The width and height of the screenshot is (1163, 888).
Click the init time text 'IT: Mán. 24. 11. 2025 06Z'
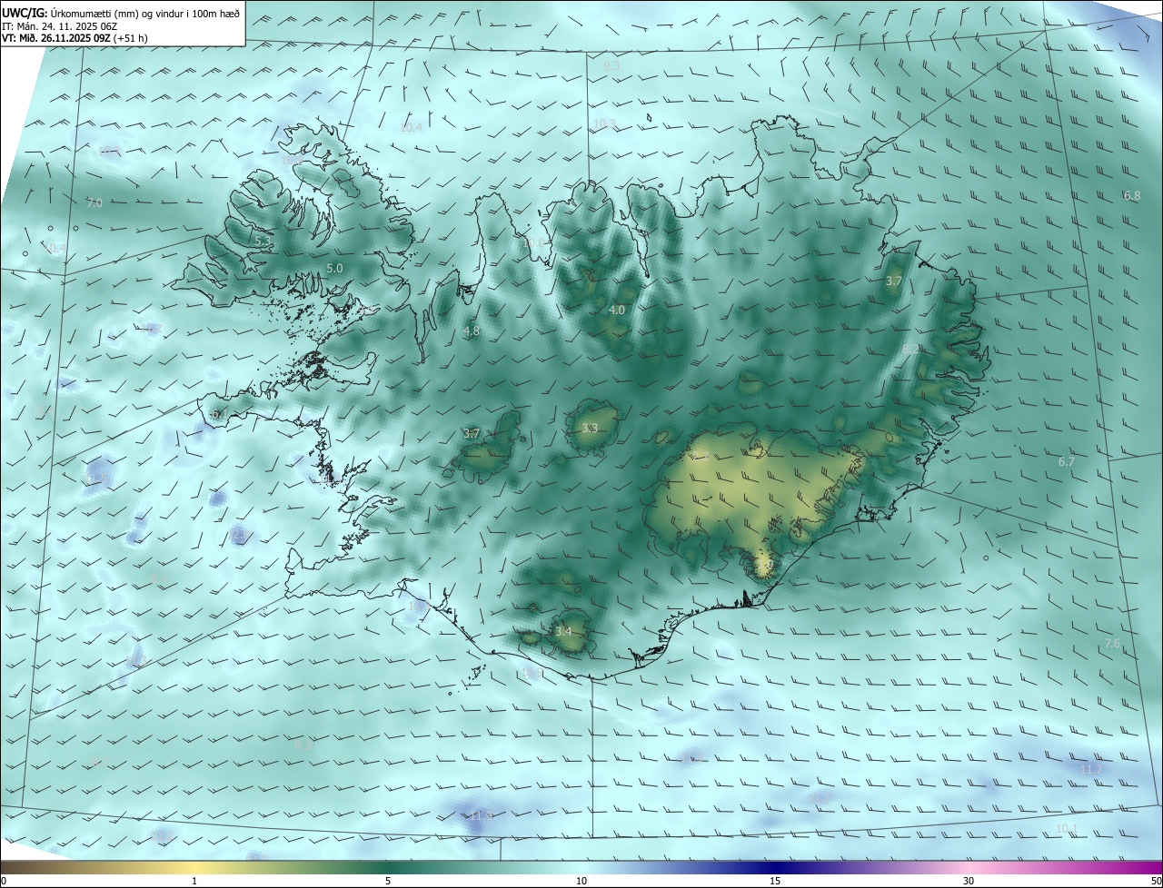[60, 26]
